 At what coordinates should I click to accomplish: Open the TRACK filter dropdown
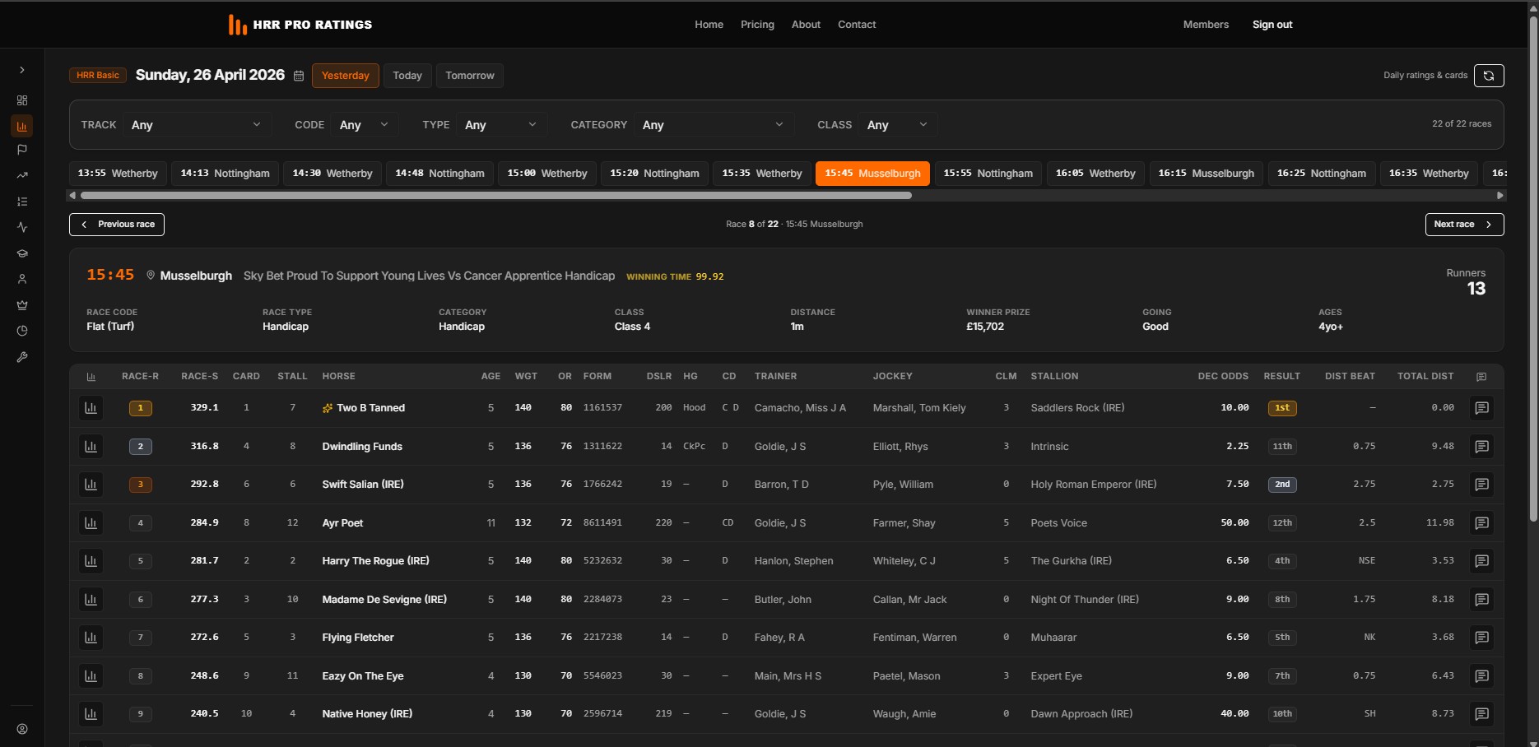(x=196, y=125)
